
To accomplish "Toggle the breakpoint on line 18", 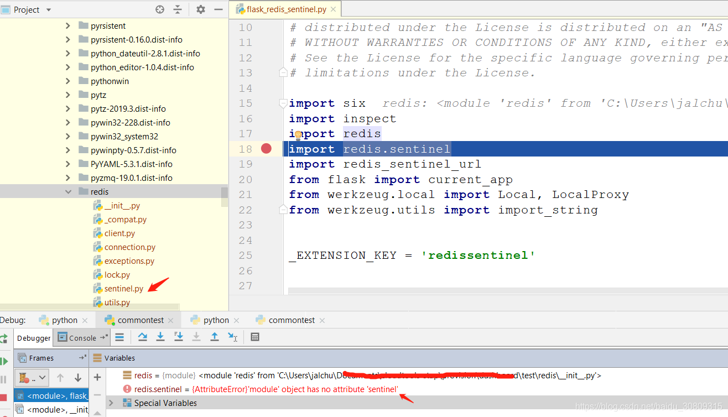I will [266, 149].
